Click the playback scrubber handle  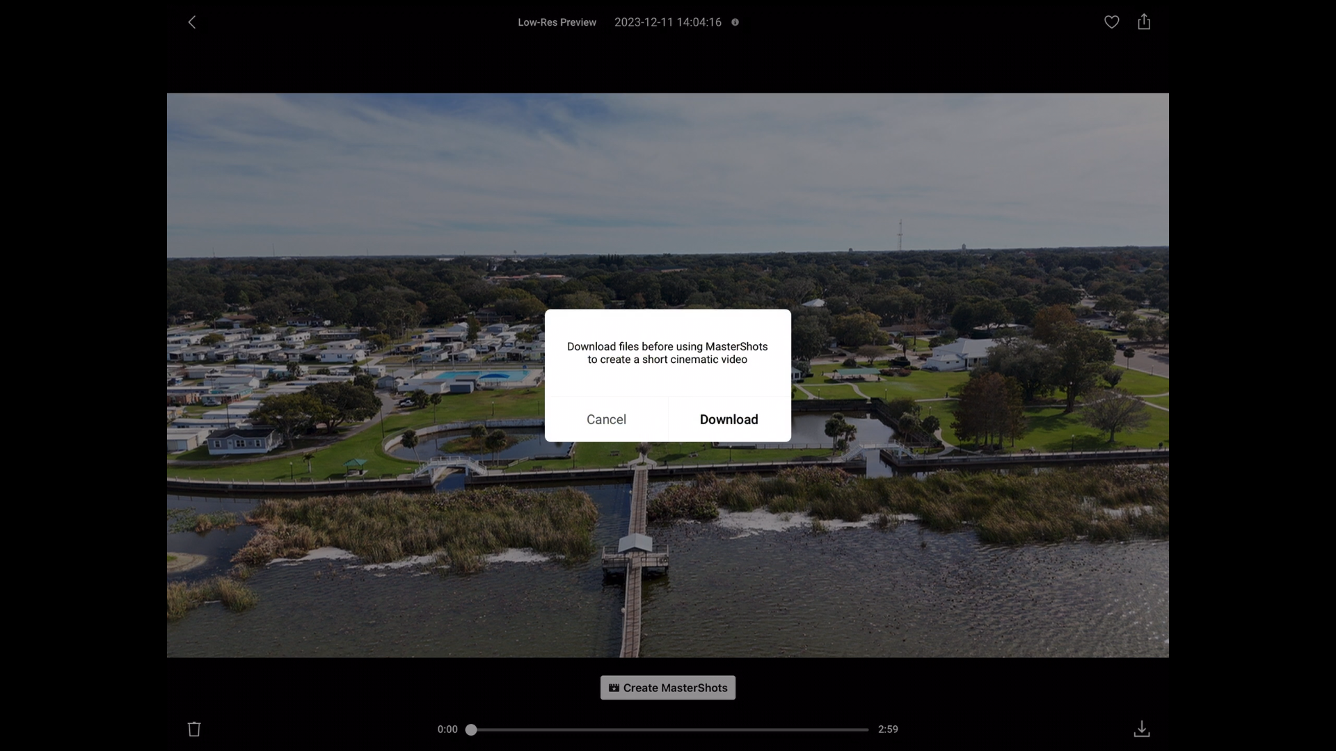pyautogui.click(x=471, y=729)
